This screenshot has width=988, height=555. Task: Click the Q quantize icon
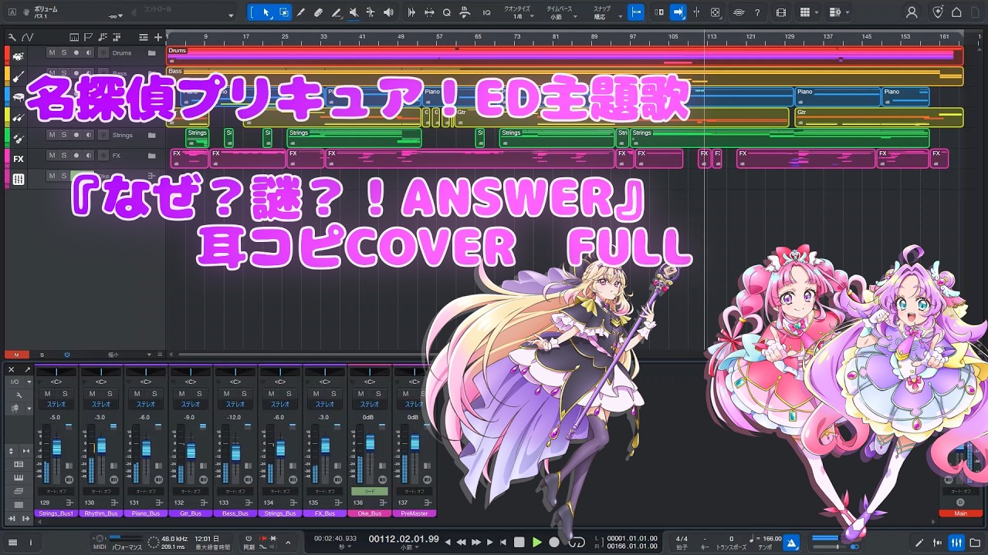447,12
